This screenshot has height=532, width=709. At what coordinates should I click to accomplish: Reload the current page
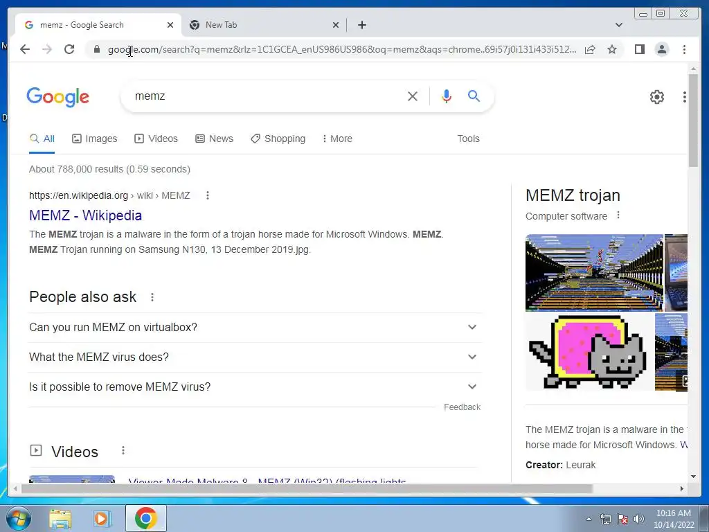pos(69,49)
